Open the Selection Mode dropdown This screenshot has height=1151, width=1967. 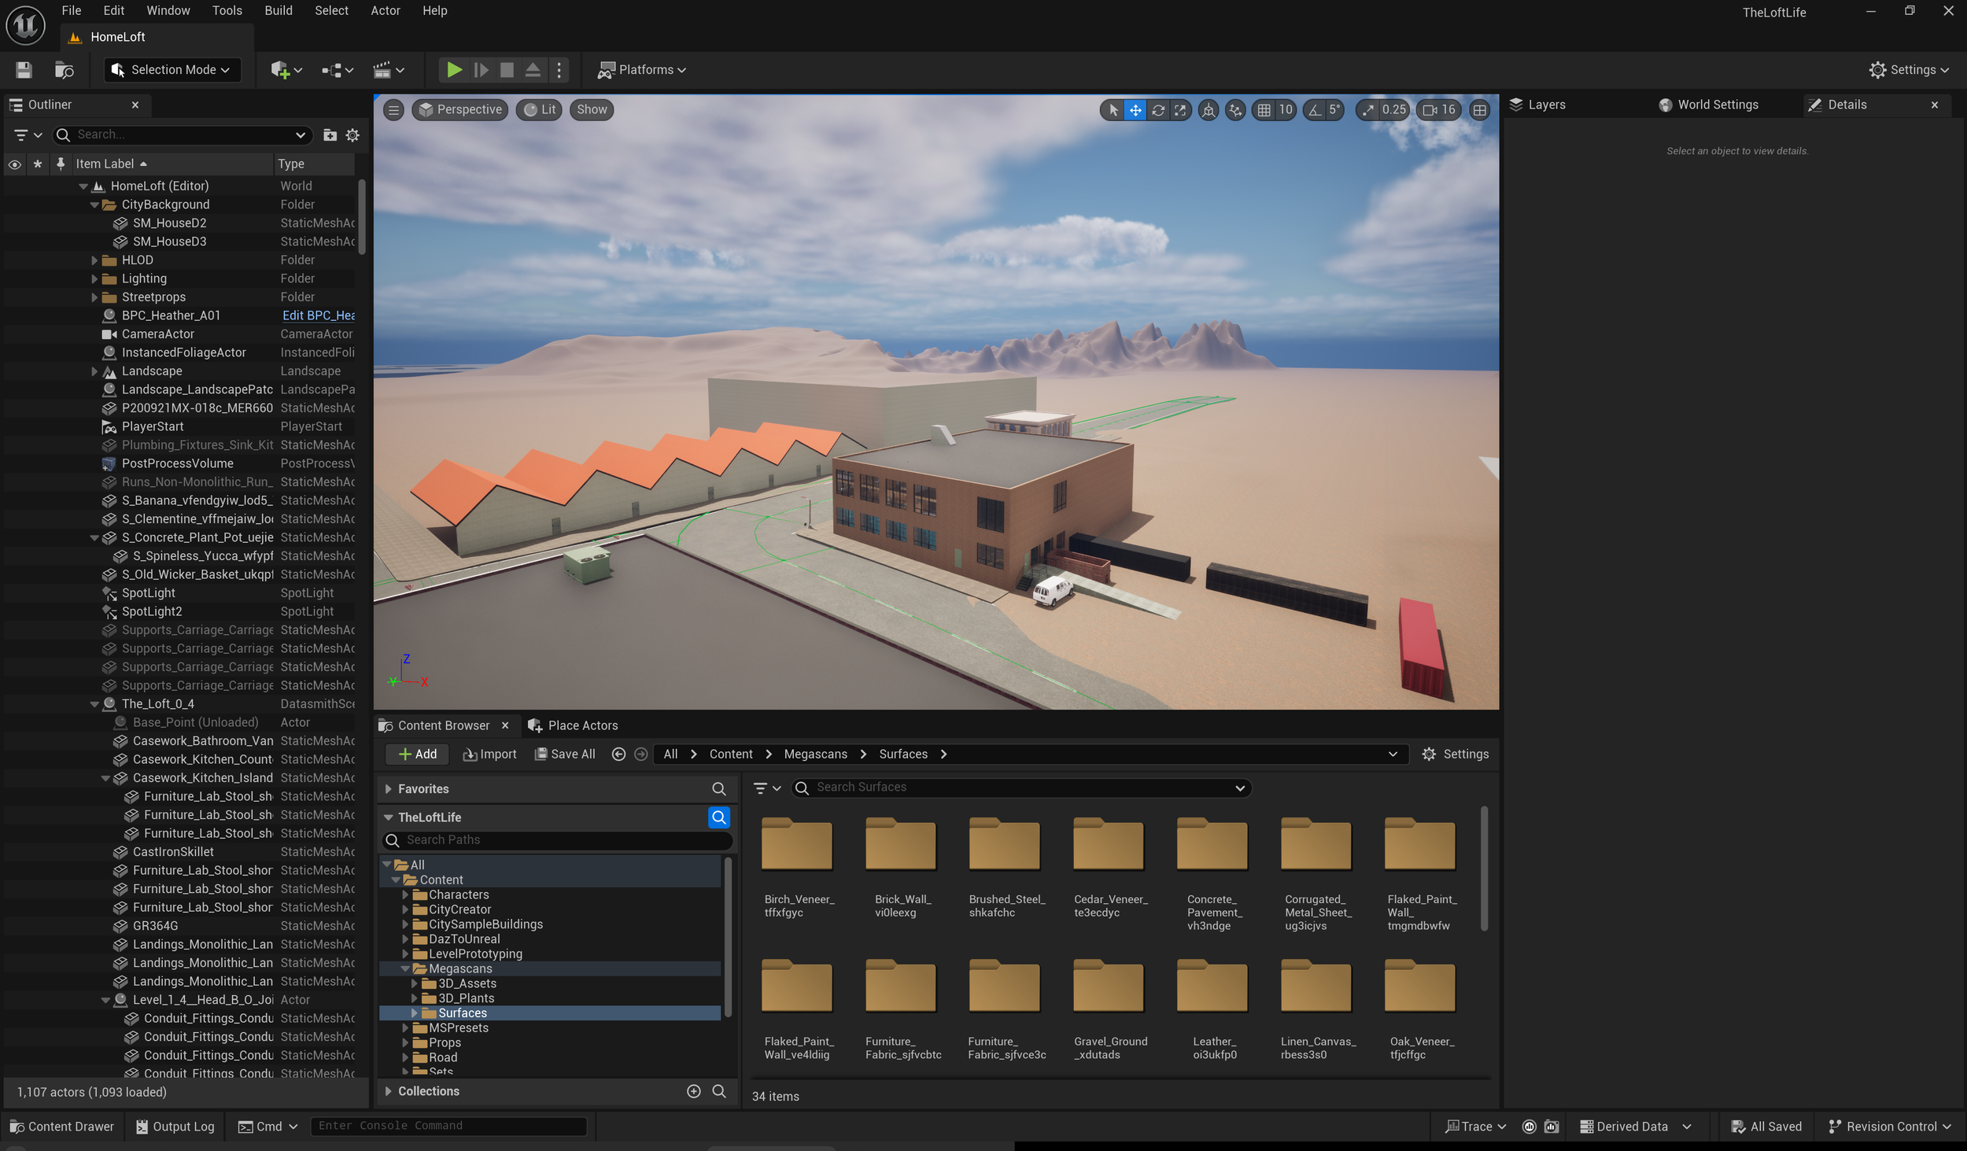coord(172,70)
